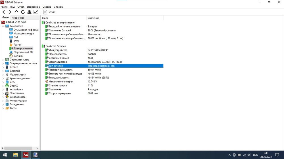Select the Суммарная информация monitor icon
The height and width of the screenshot is (159, 284).
(x=11, y=30)
